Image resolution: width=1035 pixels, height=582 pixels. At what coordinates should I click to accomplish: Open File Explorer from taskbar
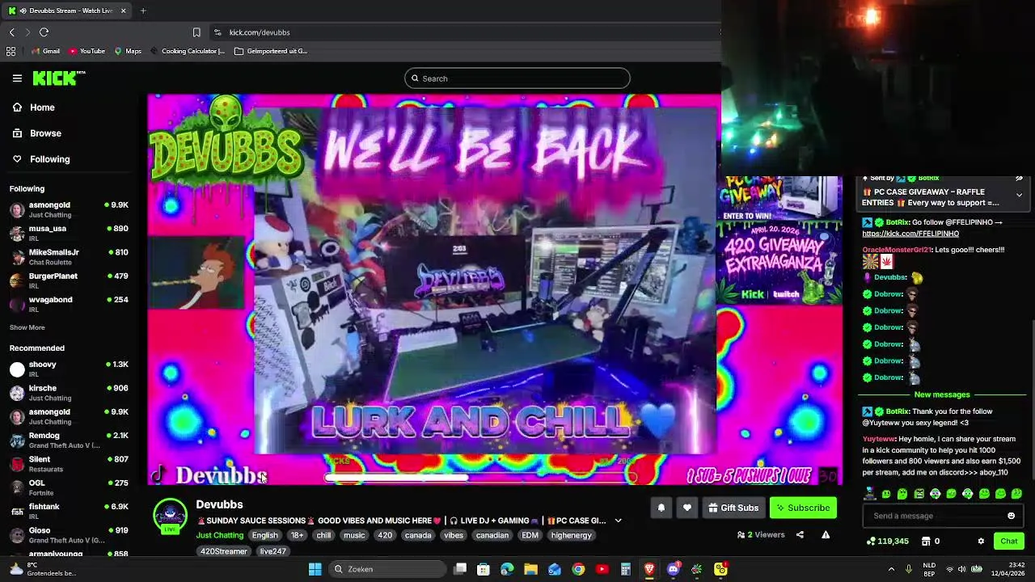530,569
